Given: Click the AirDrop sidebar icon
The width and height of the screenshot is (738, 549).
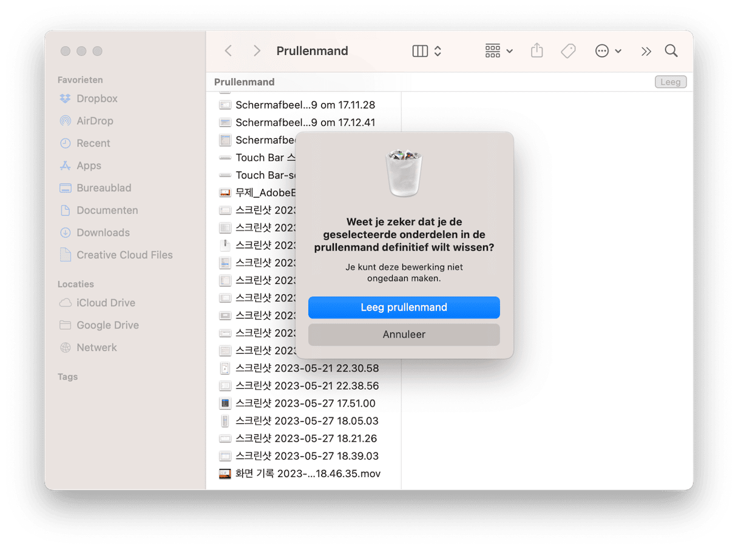Looking at the screenshot, I should [66, 121].
